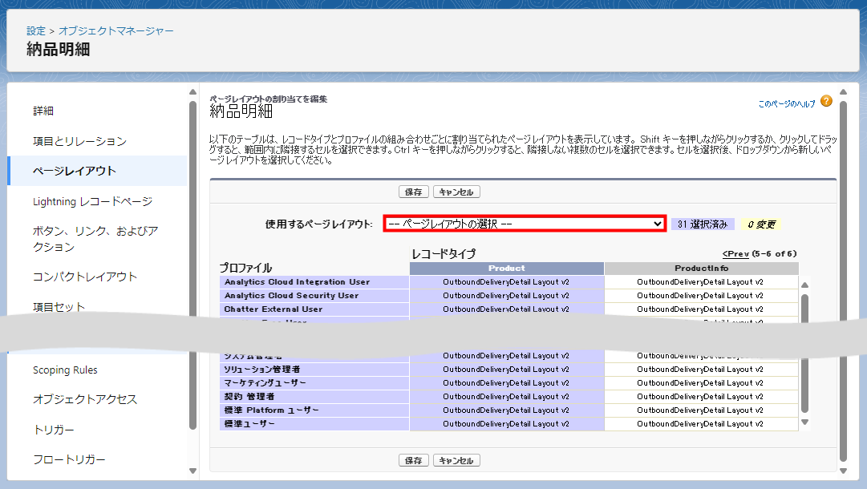The width and height of the screenshot is (867, 489).
Task: Open the ページレイアウトの選択 dropdown
Action: [x=525, y=224]
